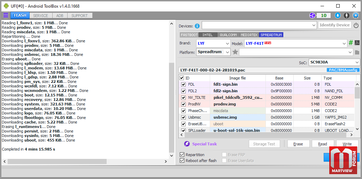Open the ADB tab

60,16
